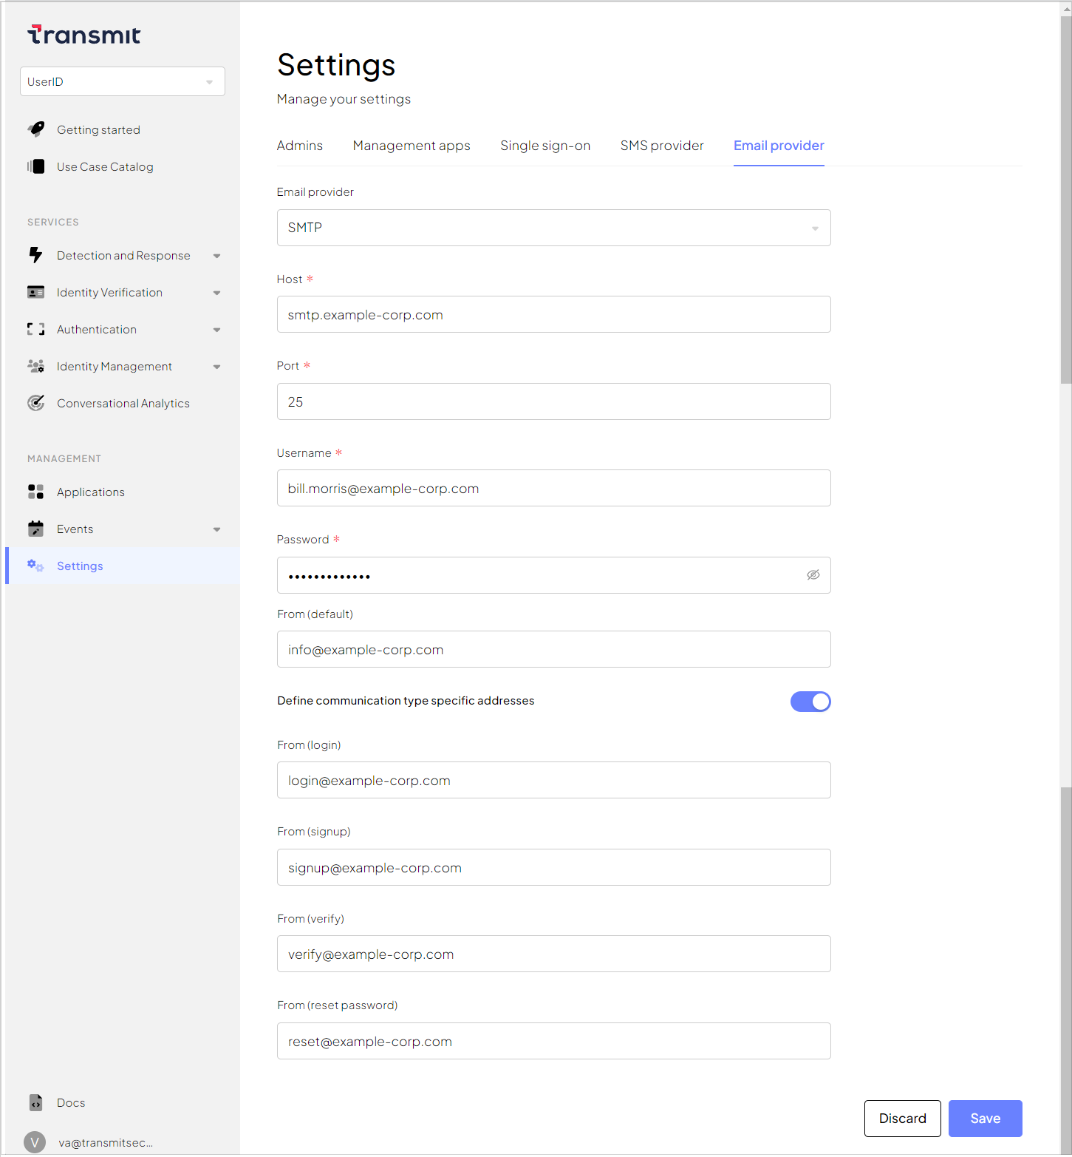Disable communication type specific addresses toggle
Viewport: 1072px width, 1157px height.
pos(810,702)
